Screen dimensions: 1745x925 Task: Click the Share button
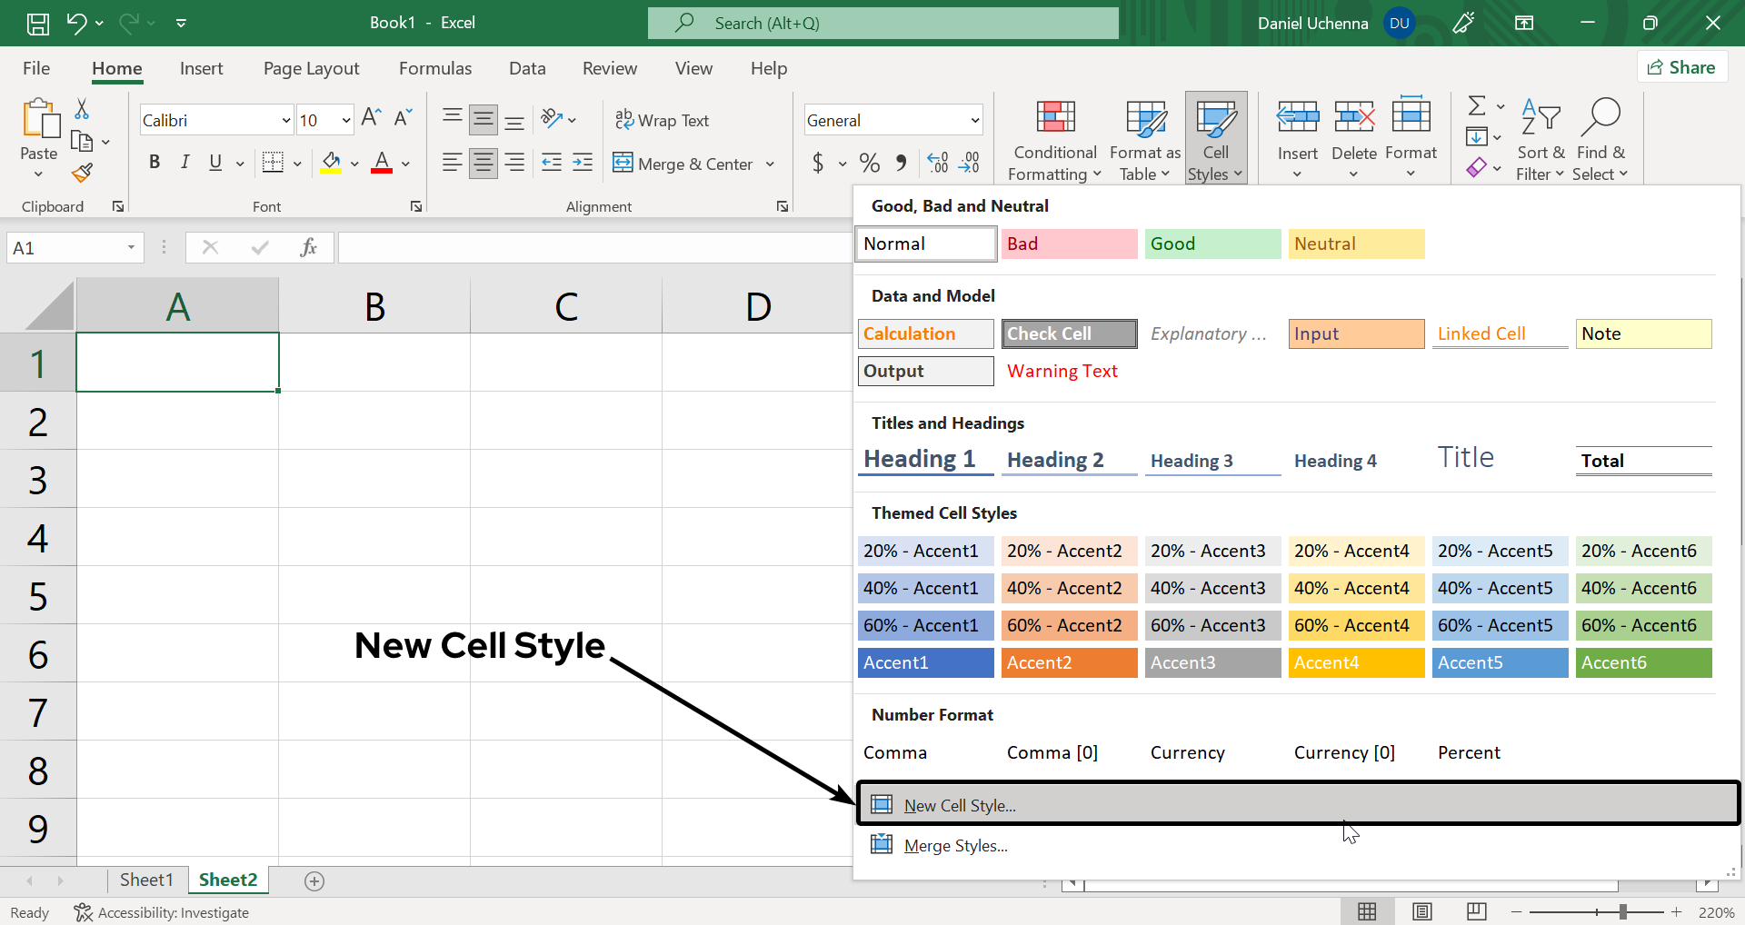click(x=1681, y=67)
